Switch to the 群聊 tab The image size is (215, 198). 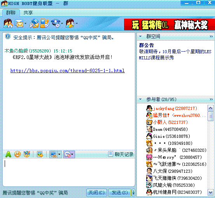[11, 13]
